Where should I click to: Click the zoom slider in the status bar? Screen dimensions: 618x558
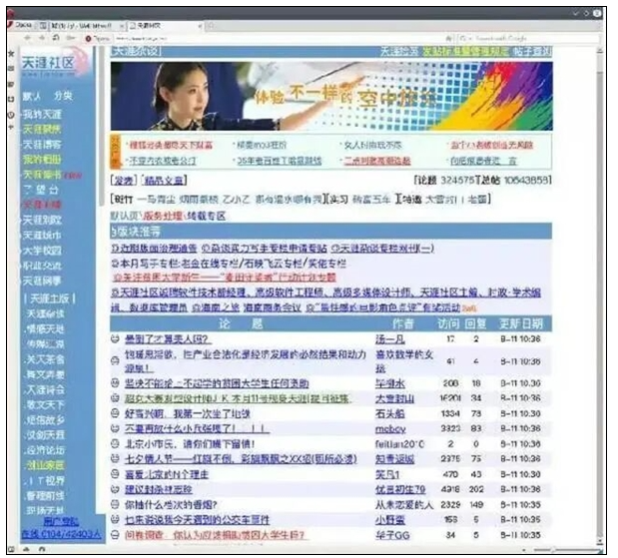(566, 550)
